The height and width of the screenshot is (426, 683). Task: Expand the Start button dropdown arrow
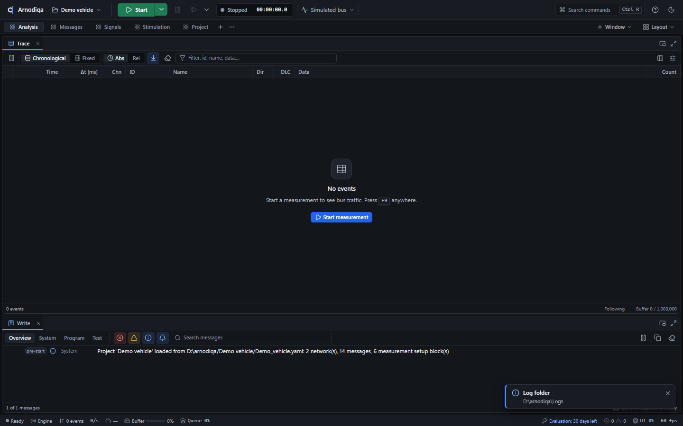click(161, 10)
